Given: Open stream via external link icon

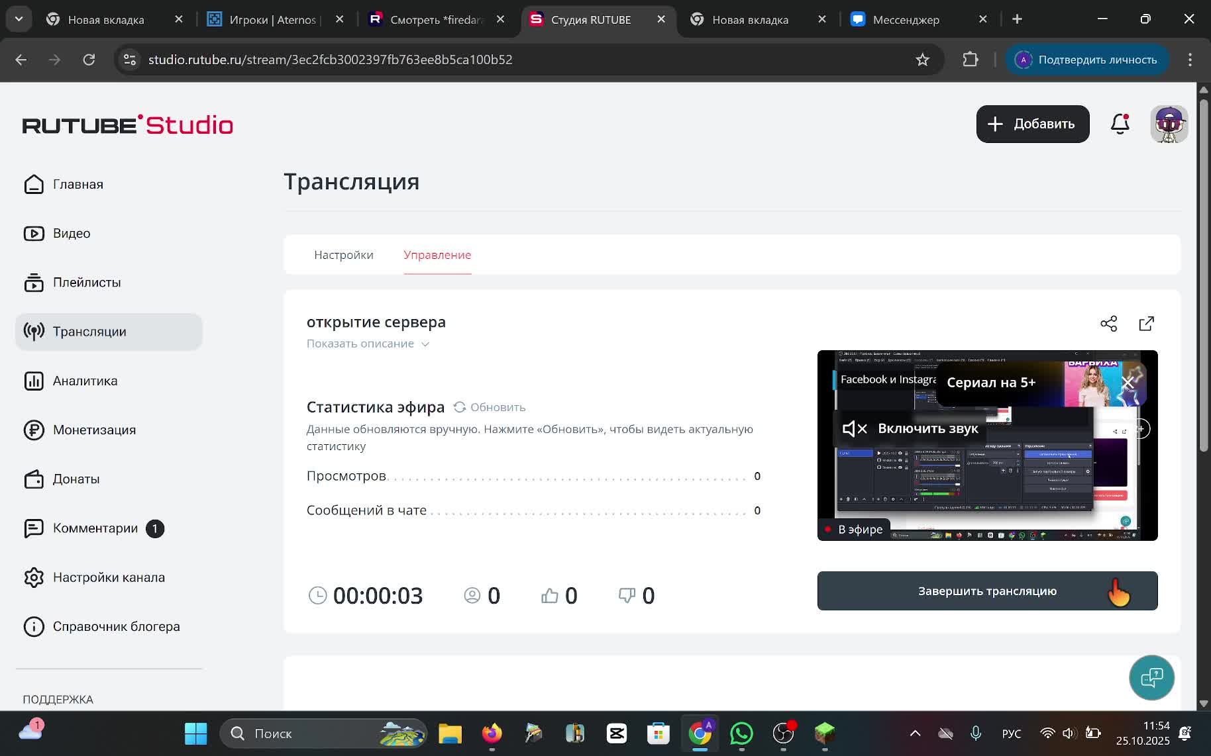Looking at the screenshot, I should 1146,324.
